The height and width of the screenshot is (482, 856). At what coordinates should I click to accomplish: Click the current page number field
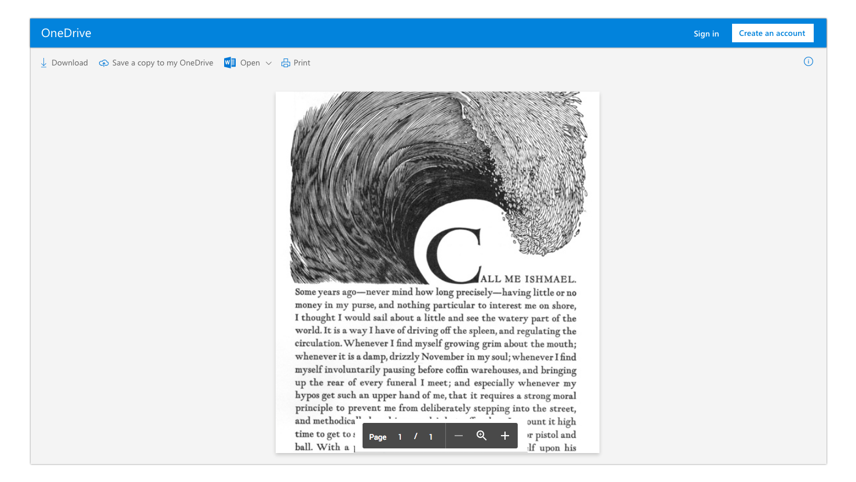click(400, 437)
